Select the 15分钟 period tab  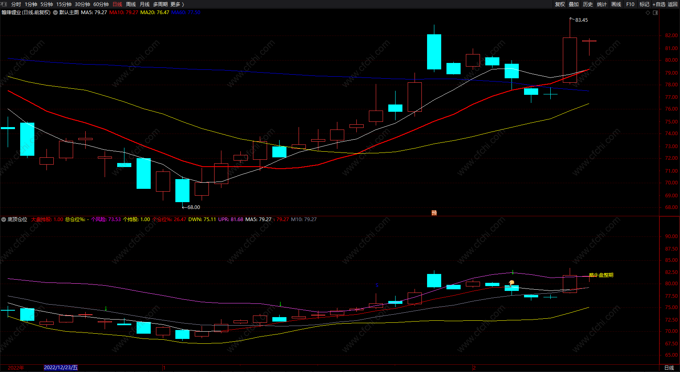pos(64,4)
